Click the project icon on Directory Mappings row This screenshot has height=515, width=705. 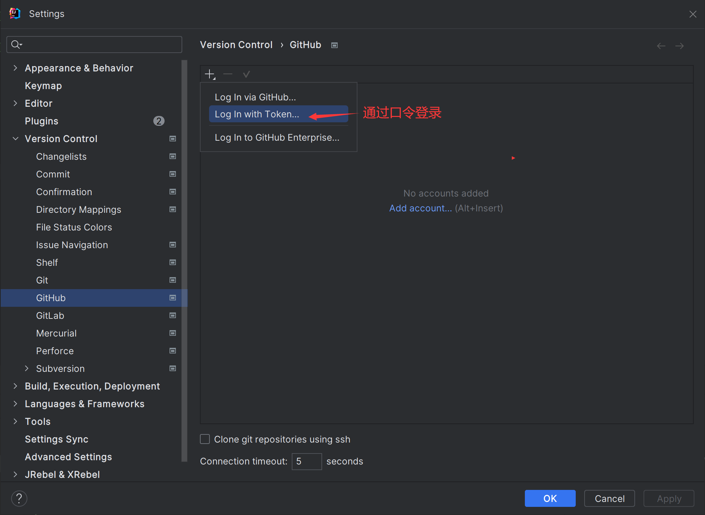[173, 209]
